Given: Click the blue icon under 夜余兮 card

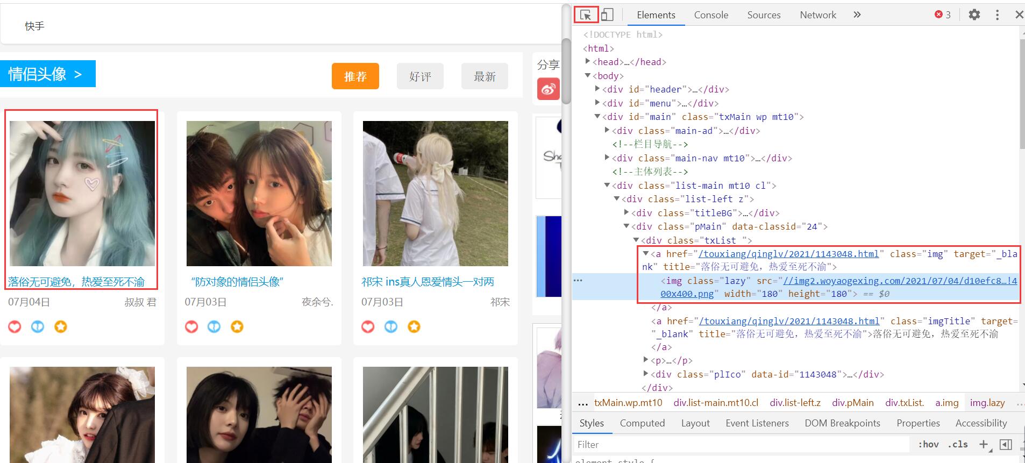Looking at the screenshot, I should point(214,326).
